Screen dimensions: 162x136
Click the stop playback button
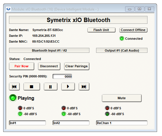click(32, 86)
